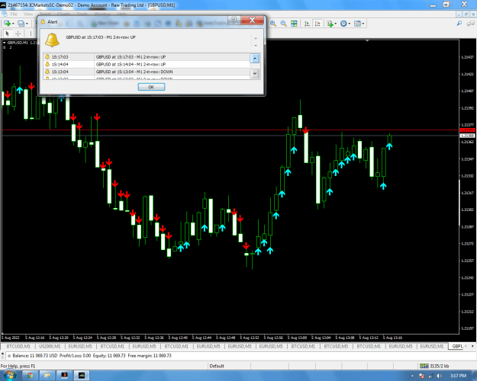This screenshot has height=381, width=477.
Task: Click the chart shift triangle marker
Action: 367,40
